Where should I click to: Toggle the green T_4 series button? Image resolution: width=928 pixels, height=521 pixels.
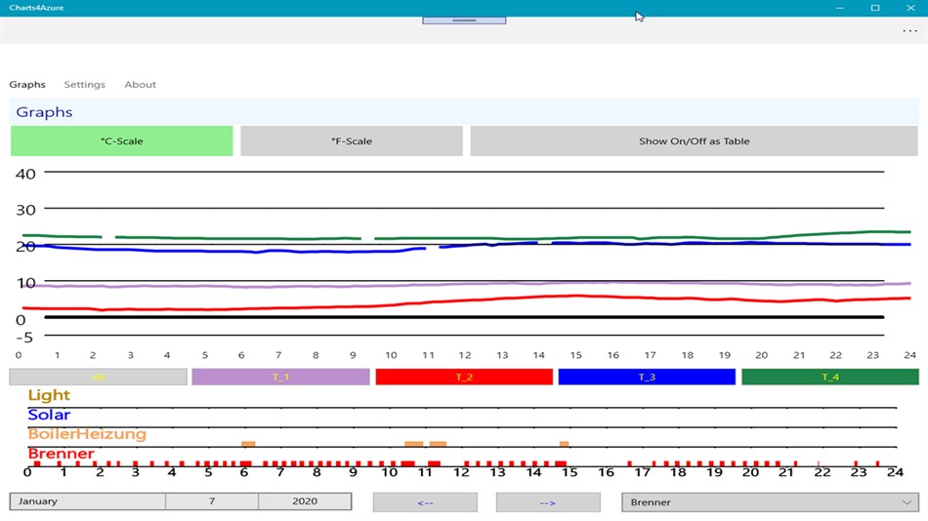pyautogui.click(x=830, y=377)
